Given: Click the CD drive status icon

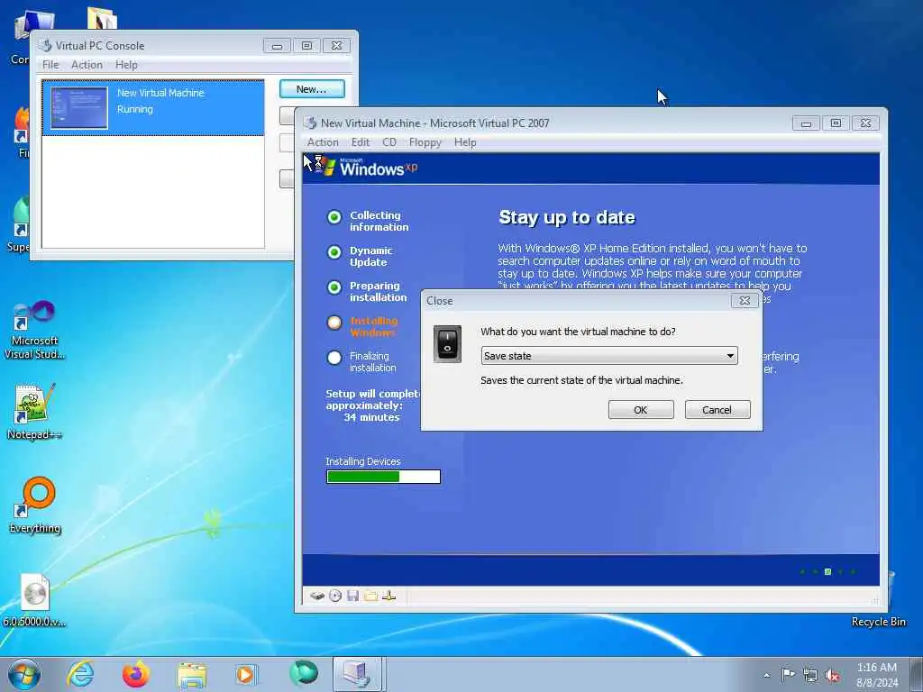Looking at the screenshot, I should click(335, 596).
